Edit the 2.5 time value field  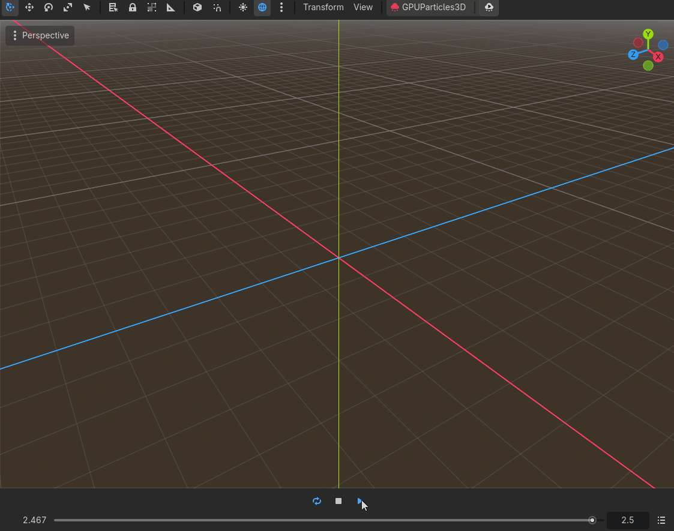[x=628, y=520]
